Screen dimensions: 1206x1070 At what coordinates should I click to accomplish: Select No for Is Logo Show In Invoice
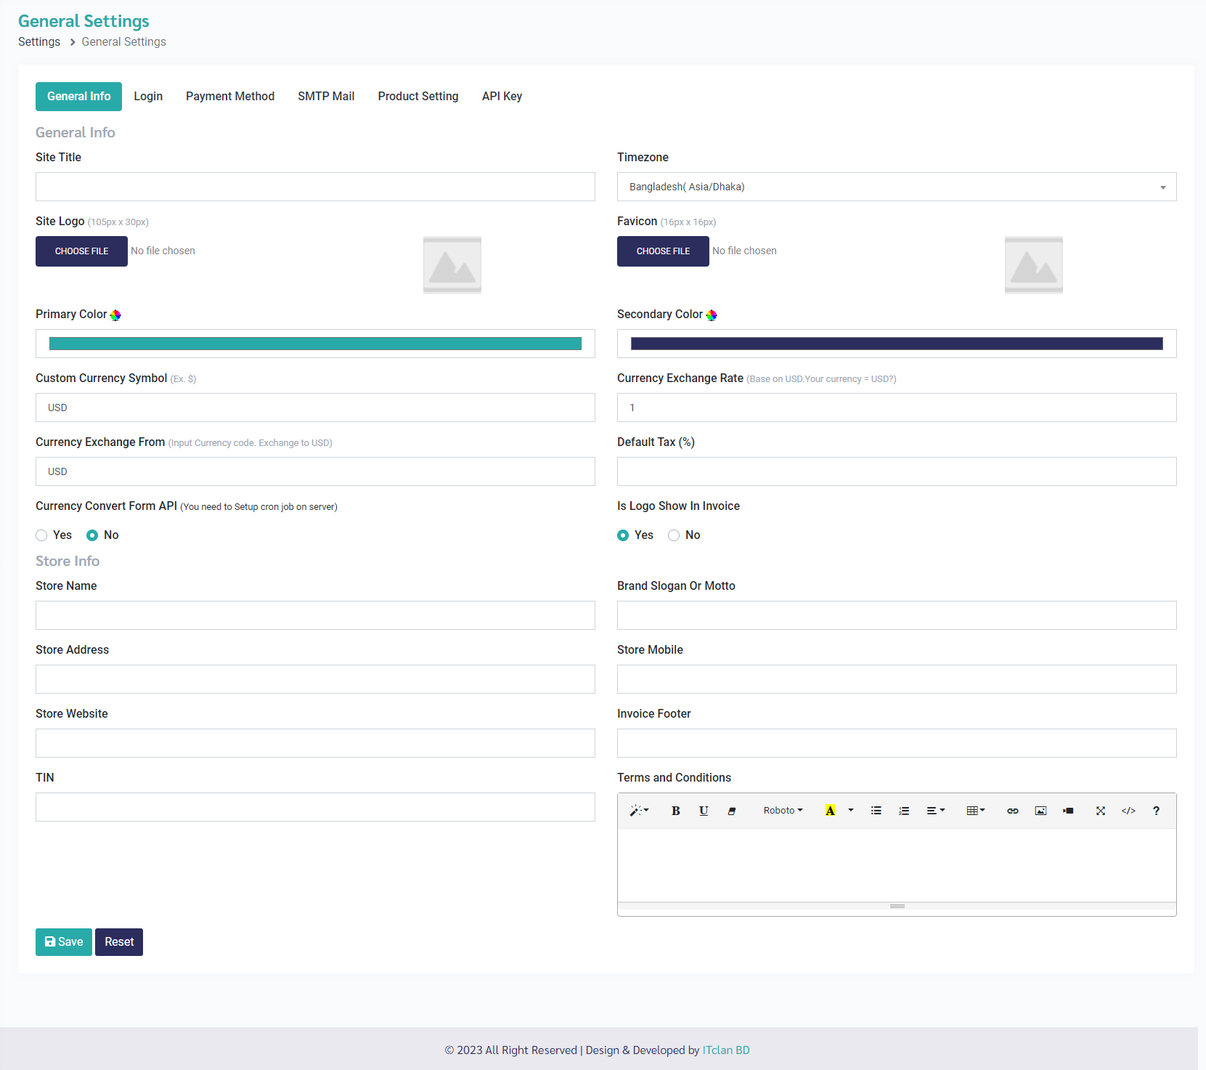(x=674, y=535)
